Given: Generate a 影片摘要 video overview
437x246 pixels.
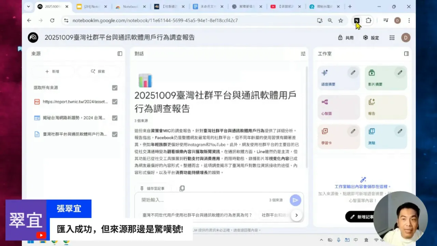Looking at the screenshot, I should (386, 78).
